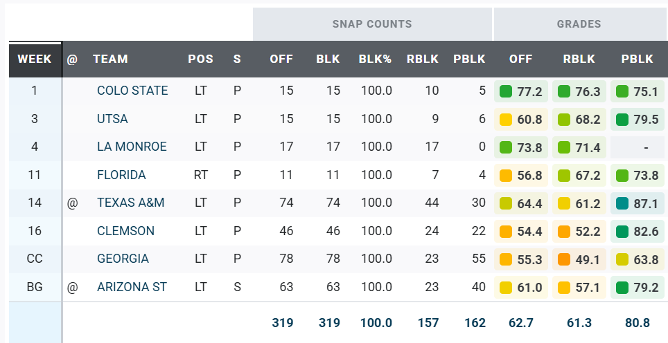Image resolution: width=668 pixels, height=343 pixels.
Task: Sort by POS column header
Action: tap(201, 59)
